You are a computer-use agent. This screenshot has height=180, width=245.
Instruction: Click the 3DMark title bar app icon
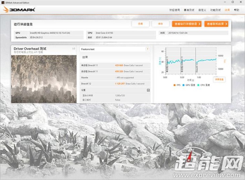pyautogui.click(x=2, y=2)
